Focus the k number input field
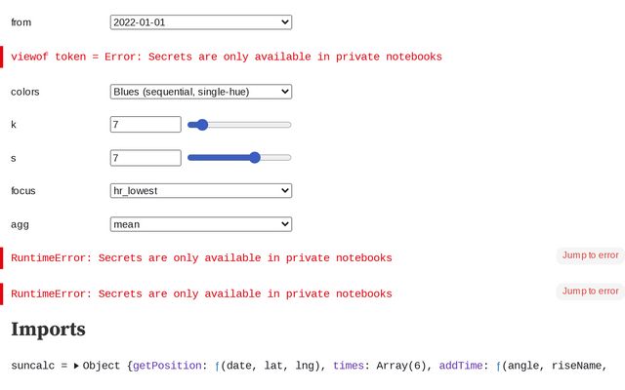This screenshot has height=390, width=625. (x=146, y=125)
